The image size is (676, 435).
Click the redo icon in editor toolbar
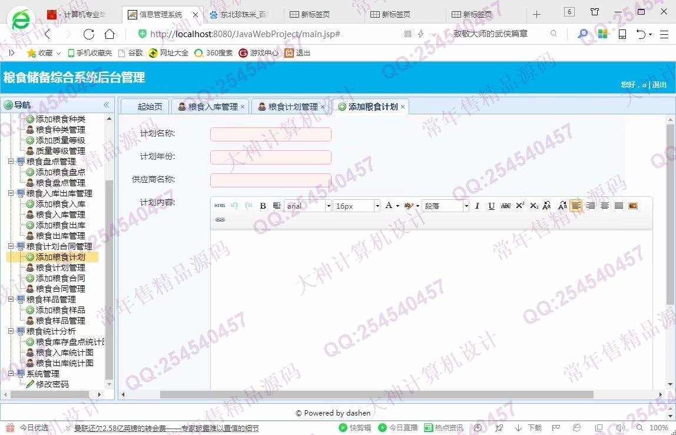pos(248,206)
